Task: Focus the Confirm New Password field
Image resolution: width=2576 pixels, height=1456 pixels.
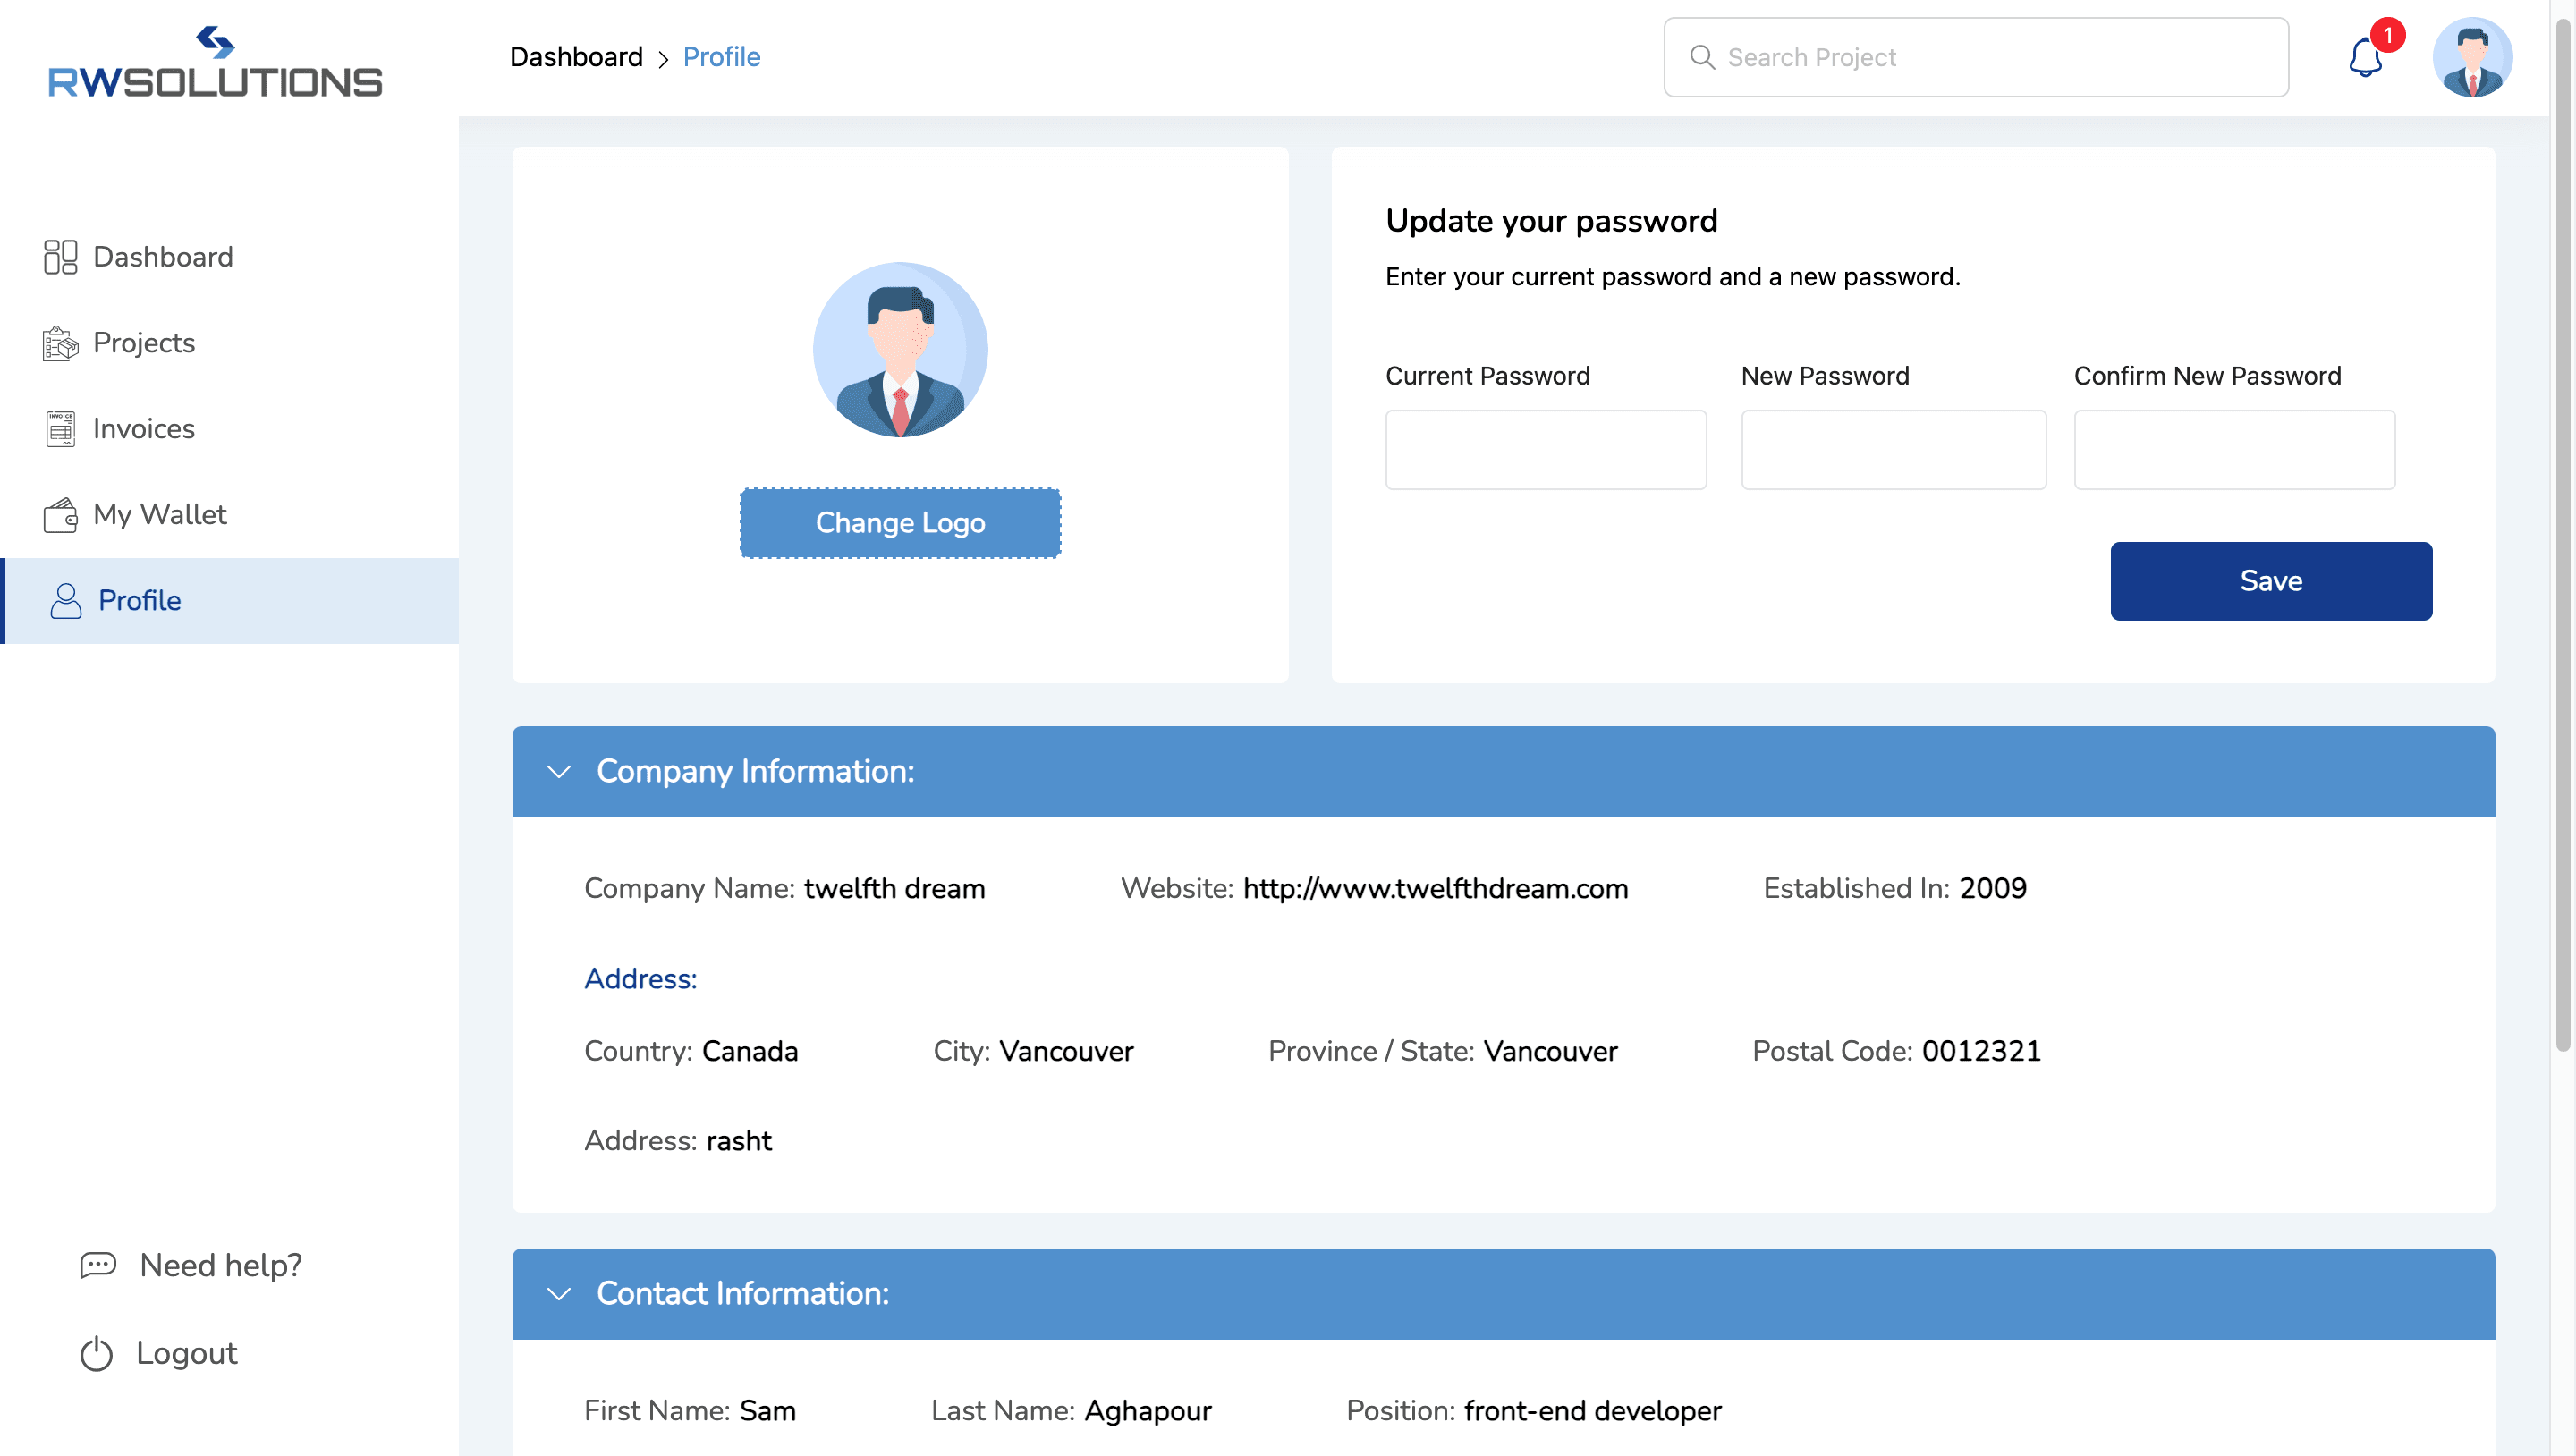Action: pyautogui.click(x=2234, y=450)
